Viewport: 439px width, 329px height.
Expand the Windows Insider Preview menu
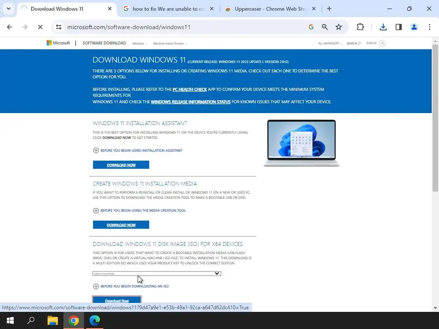coord(170,44)
